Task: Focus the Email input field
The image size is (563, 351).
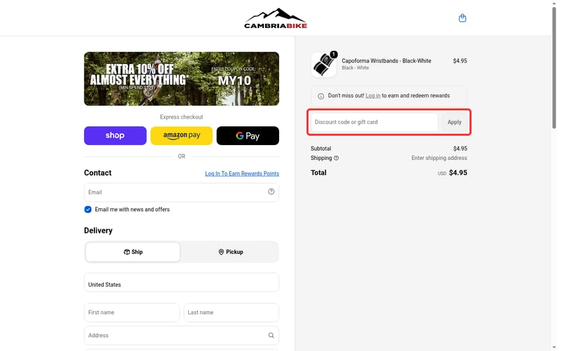Action: [181, 192]
